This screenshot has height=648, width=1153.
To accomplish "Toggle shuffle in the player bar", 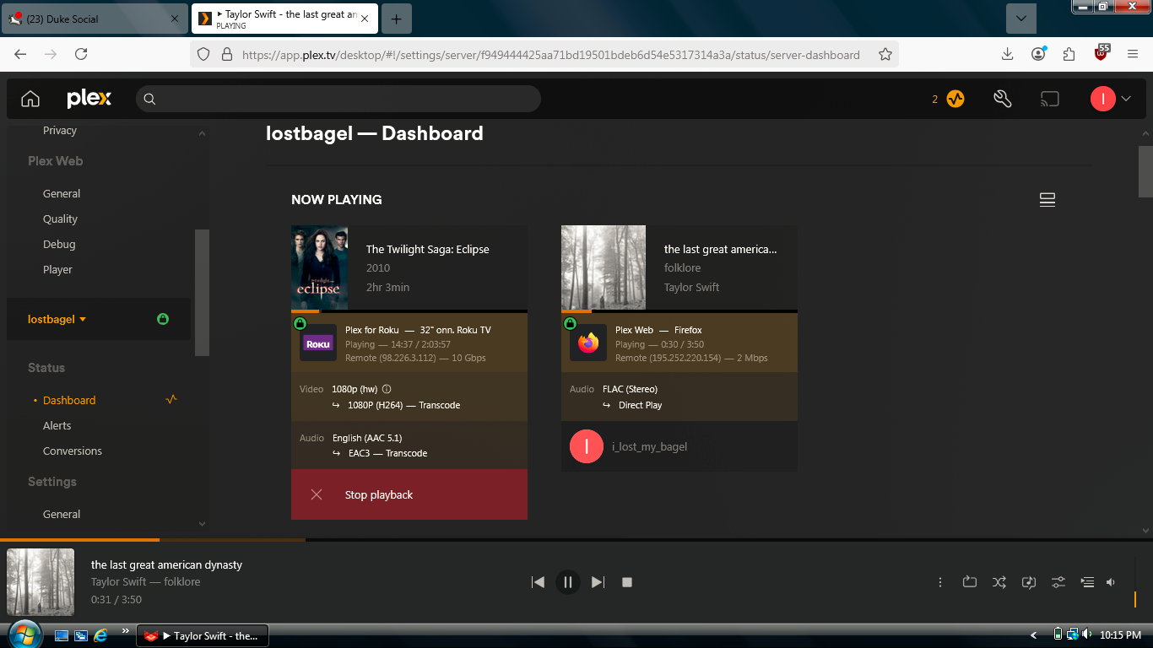I will (999, 582).
